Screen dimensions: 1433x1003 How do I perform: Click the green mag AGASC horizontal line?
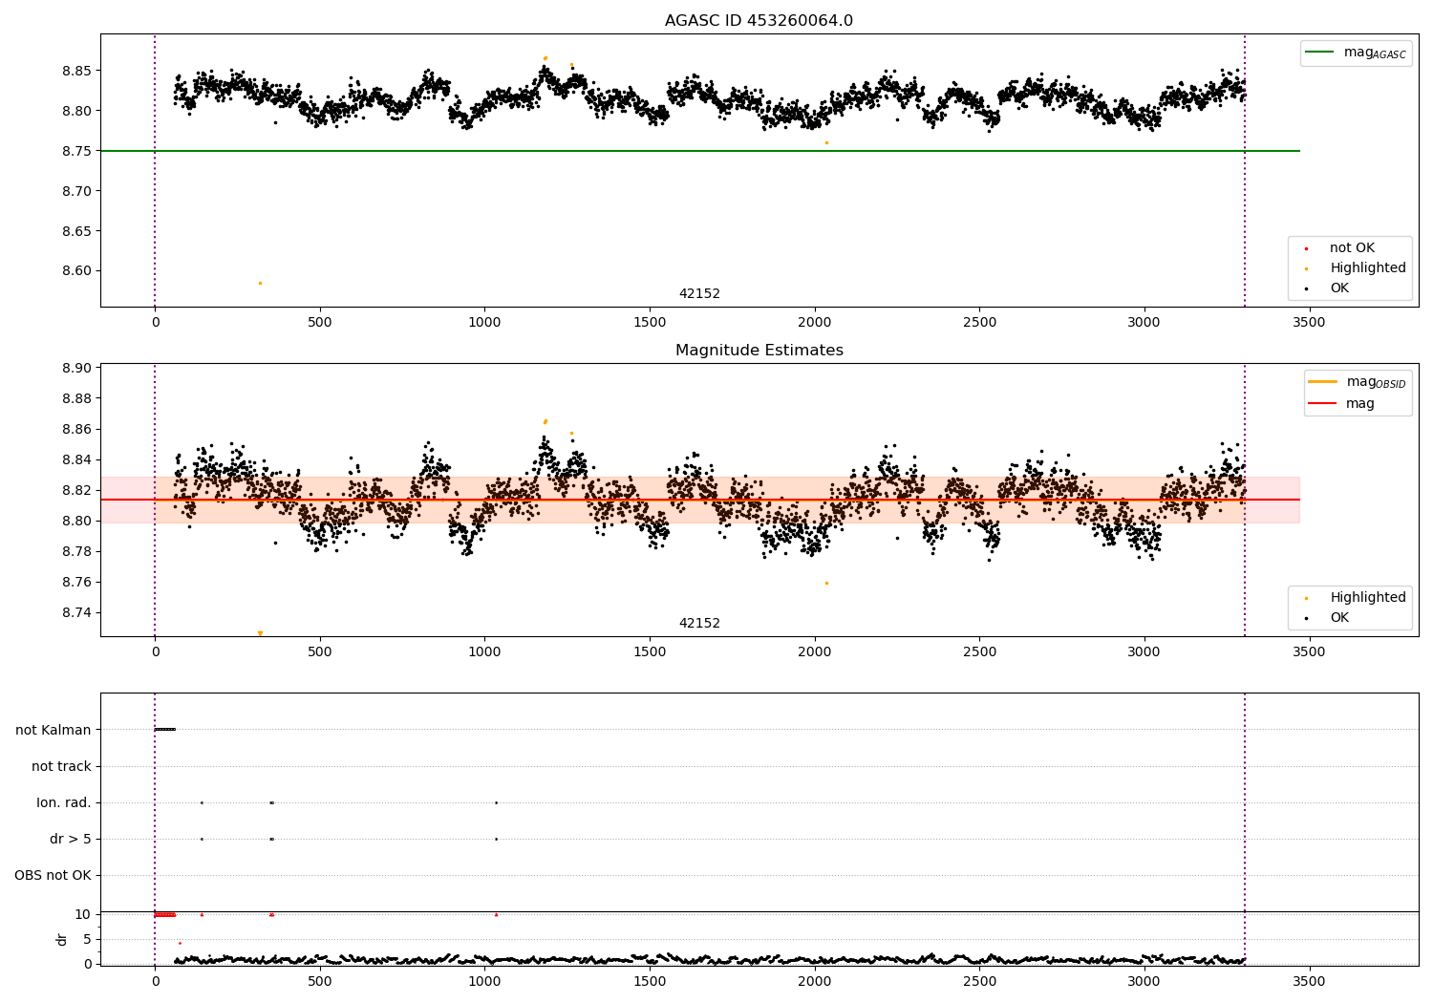(699, 151)
